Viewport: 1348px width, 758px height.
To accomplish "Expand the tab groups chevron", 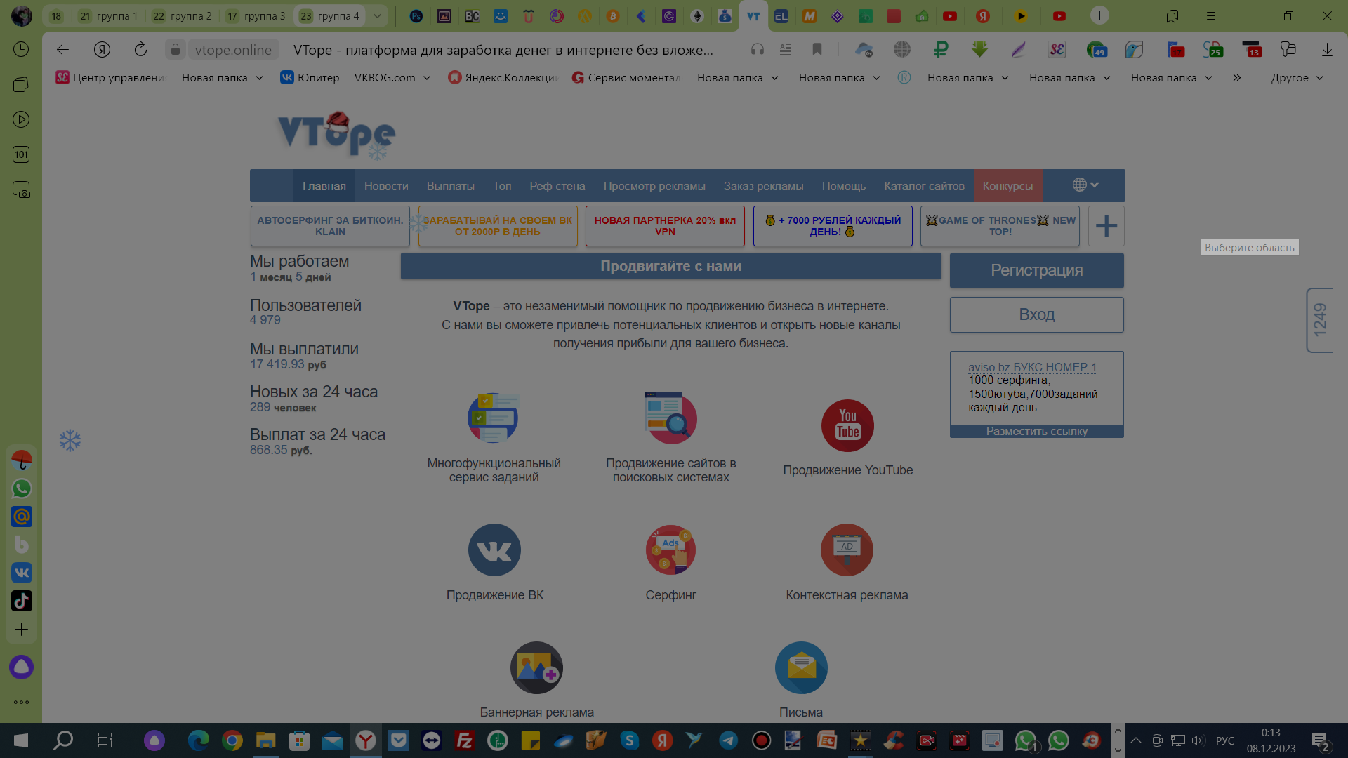I will tap(377, 15).
